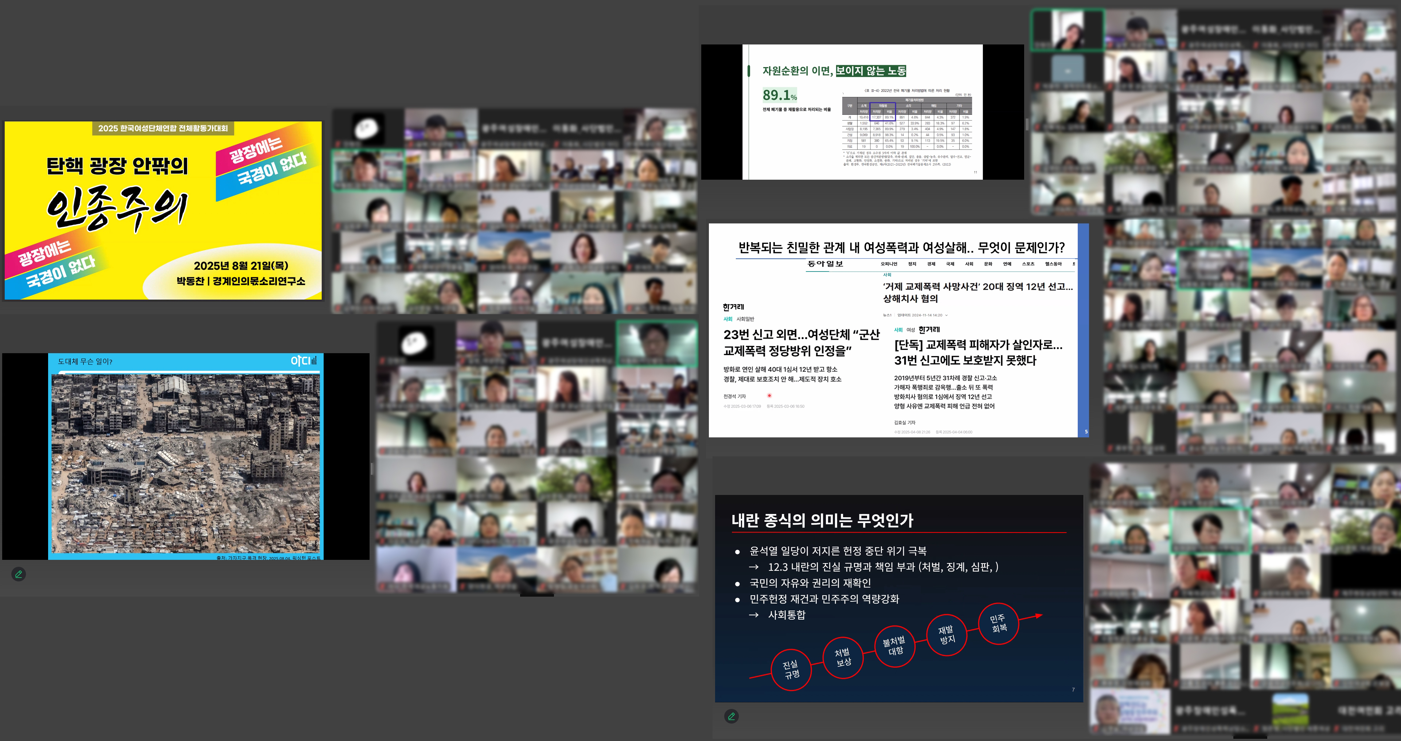Click the 한겨레 logo beside the 여성 category label
The image size is (1401, 741).
tap(929, 330)
